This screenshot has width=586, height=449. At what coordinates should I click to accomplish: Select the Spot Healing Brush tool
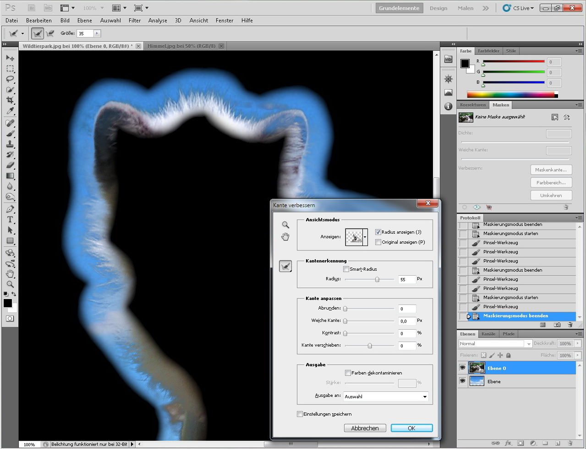(10, 123)
